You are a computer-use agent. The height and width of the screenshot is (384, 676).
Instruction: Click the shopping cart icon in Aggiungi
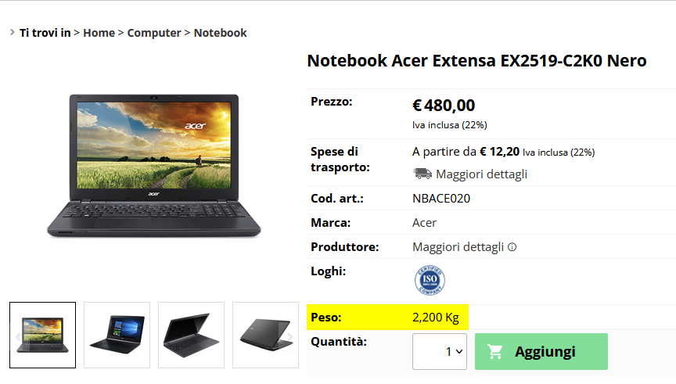[495, 352]
